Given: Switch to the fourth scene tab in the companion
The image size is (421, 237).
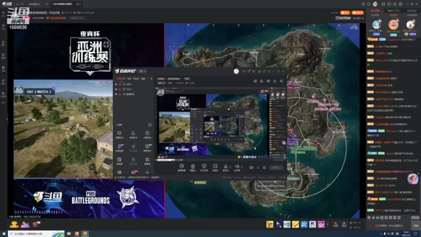Looking at the screenshot, I should 143,78.
